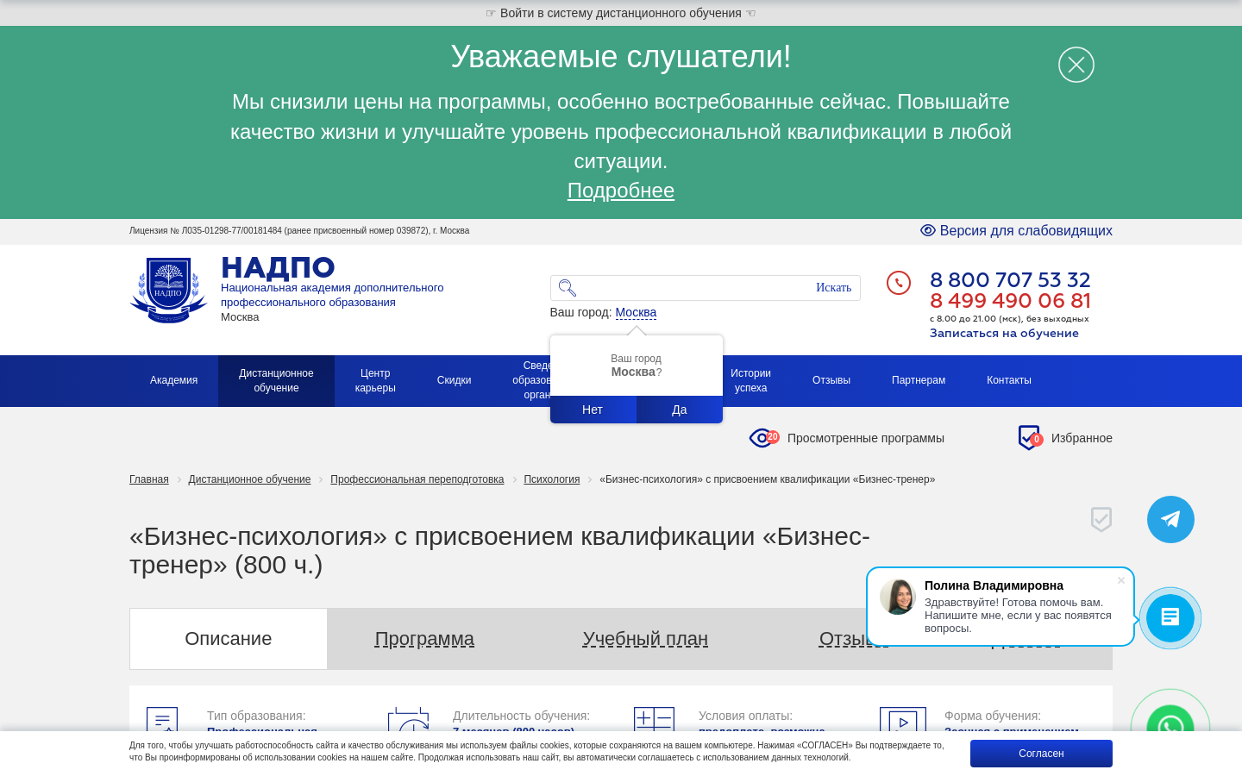Open Истории успеха menu item
The width and height of the screenshot is (1242, 776).
coord(750,380)
